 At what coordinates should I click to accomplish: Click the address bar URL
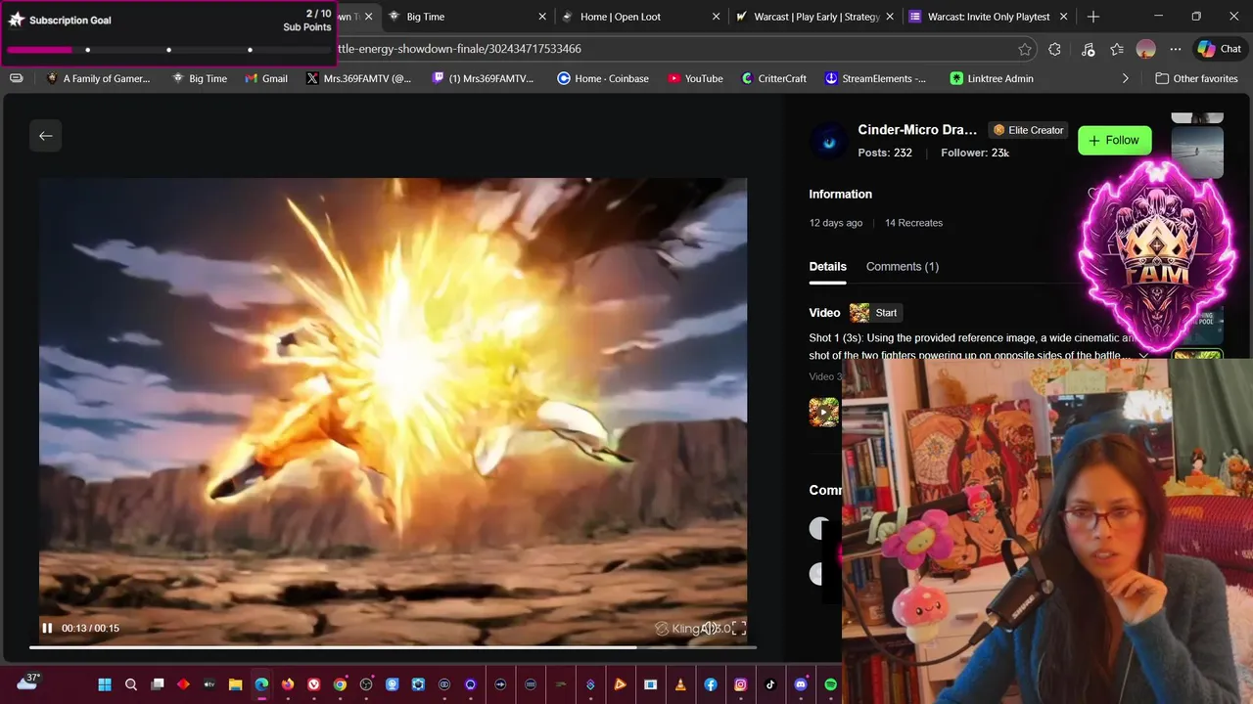click(x=460, y=49)
